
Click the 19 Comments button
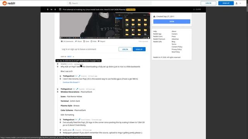(67, 41)
